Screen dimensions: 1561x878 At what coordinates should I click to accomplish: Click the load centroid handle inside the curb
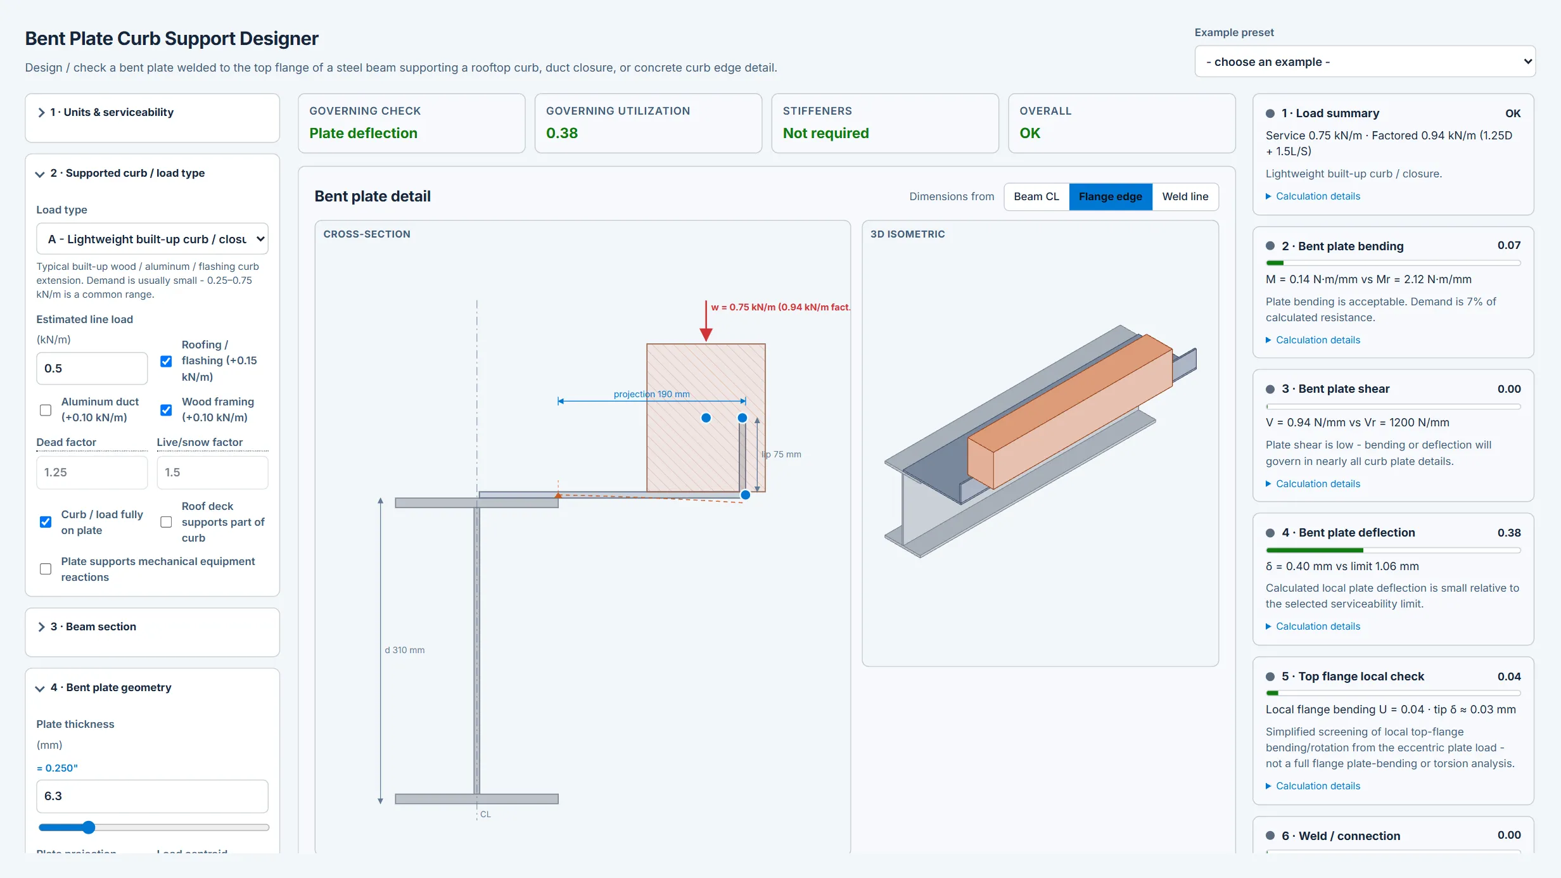706,418
